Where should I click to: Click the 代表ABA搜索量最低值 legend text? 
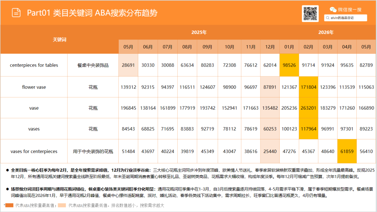click(88, 205)
